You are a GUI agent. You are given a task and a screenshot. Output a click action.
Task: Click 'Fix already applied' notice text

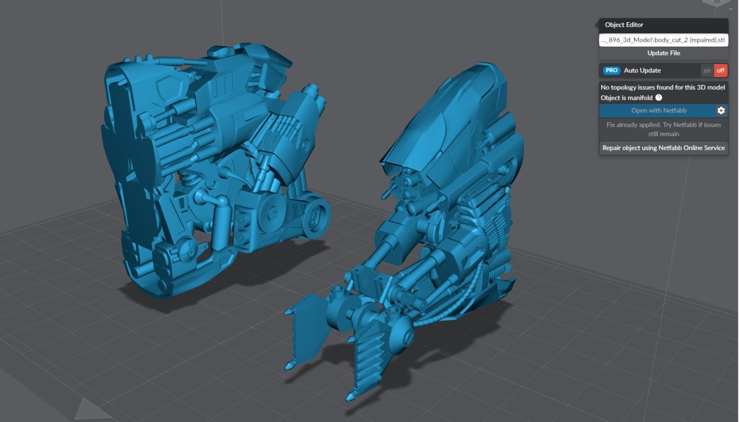pos(663,129)
